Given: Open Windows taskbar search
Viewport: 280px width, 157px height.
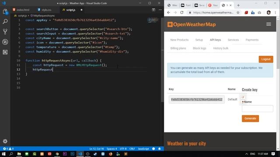Looking at the screenshot, I should click(11, 154).
